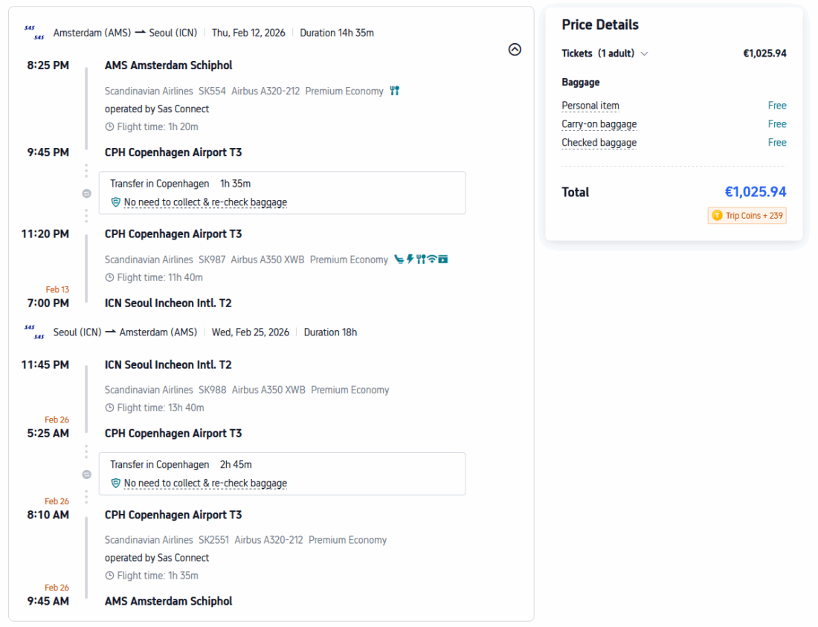This screenshot has width=818, height=627.
Task: Click the meal icon on flight SK554
Action: [x=395, y=91]
